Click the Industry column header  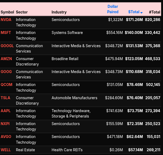click(59, 12)
